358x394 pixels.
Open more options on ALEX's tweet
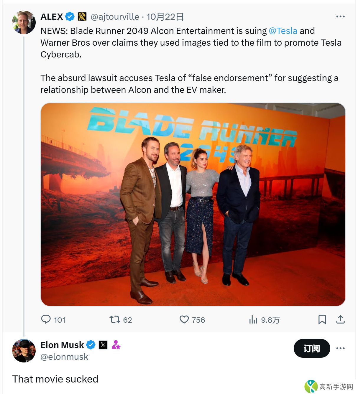tap(340, 17)
